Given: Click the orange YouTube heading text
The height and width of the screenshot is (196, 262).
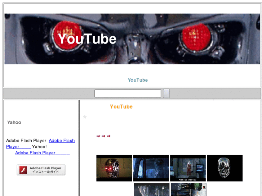Looking at the screenshot, I should 121,106.
